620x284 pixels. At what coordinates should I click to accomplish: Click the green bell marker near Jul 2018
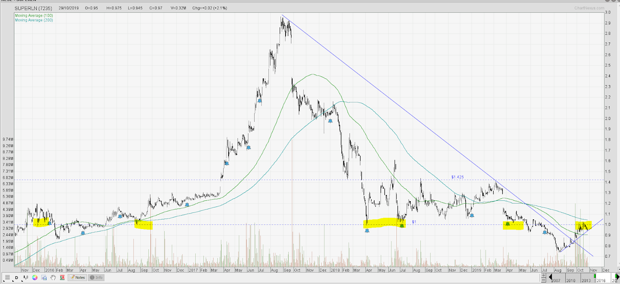tap(402, 226)
